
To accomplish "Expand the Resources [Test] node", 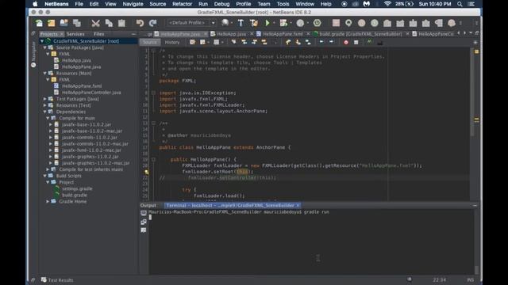I will click(x=45, y=105).
